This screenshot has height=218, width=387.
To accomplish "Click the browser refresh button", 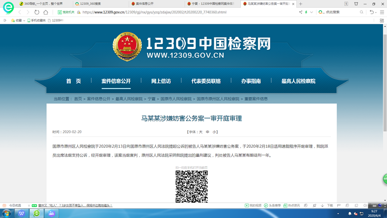I will (37, 12).
